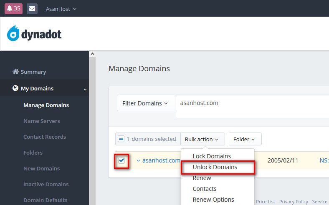This screenshot has height=205, width=329.
Task: Click the Dynadot logo
Action: point(34,34)
